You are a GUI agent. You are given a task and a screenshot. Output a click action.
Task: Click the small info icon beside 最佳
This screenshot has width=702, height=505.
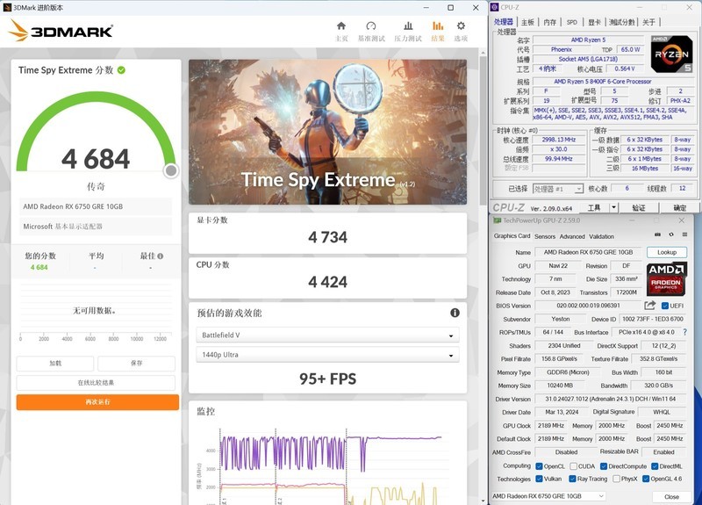pyautogui.click(x=161, y=256)
